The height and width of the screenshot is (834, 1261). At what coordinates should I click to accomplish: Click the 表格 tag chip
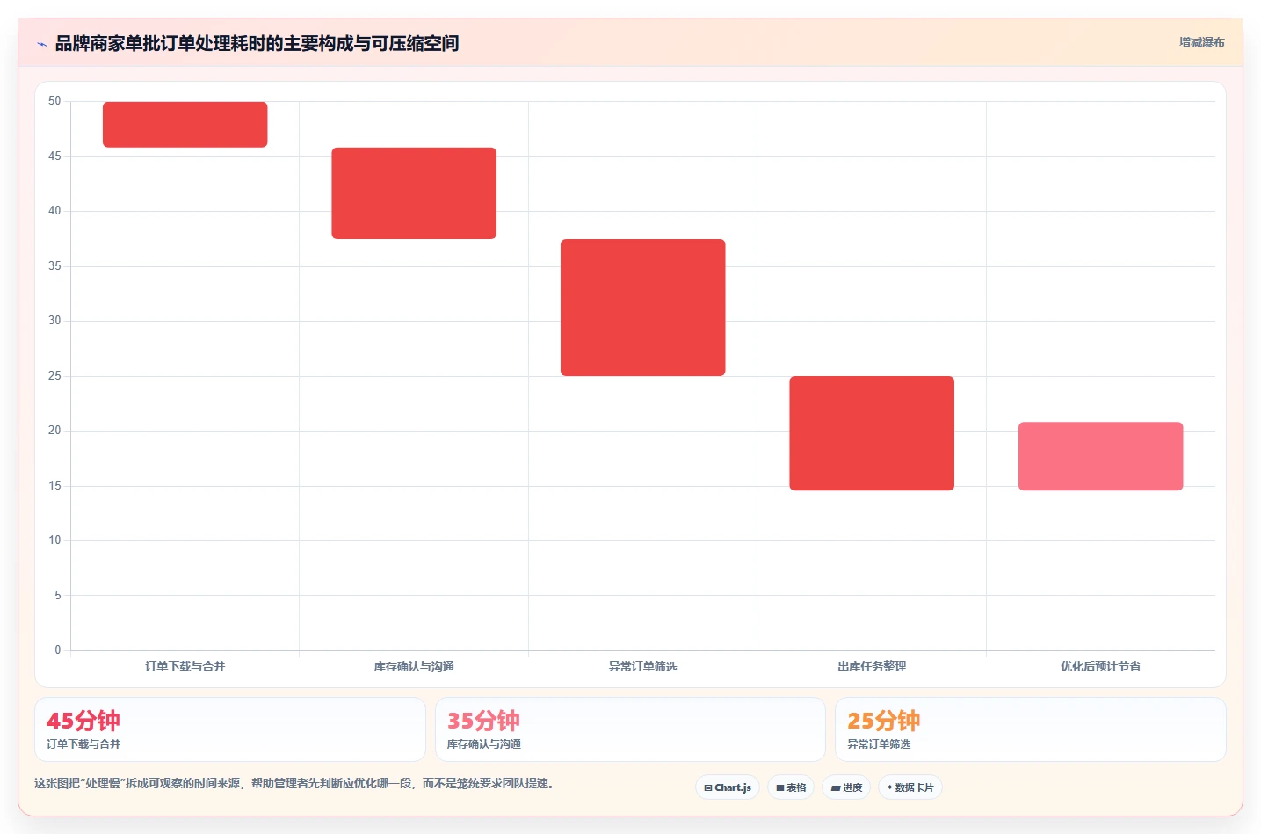[791, 787]
